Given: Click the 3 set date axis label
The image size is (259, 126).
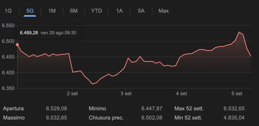Looking at the screenshot, I should click(x=126, y=94).
